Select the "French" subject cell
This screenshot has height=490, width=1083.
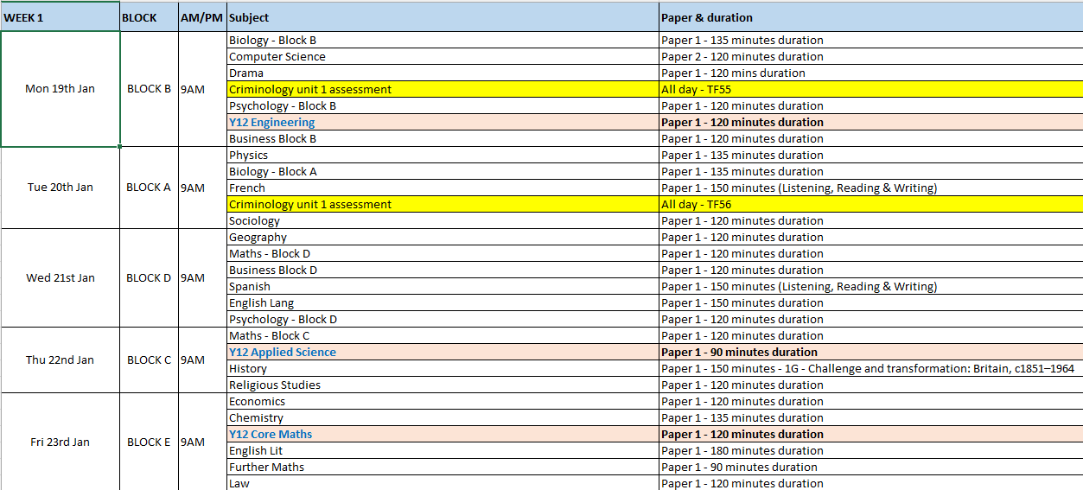[x=442, y=188]
